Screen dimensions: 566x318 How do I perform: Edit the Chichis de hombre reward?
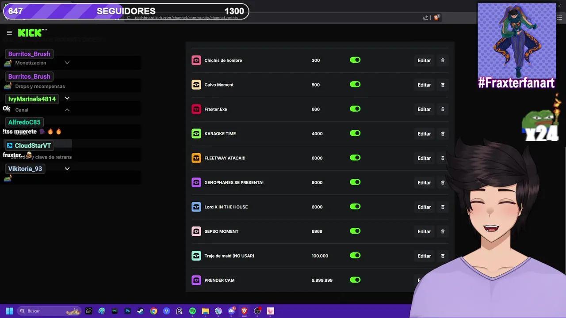424,61
